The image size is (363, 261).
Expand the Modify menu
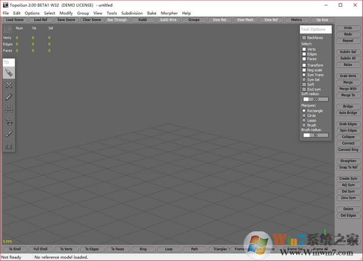[x=66, y=13]
